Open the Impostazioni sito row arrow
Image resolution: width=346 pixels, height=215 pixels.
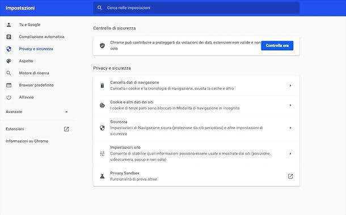pos(290,153)
